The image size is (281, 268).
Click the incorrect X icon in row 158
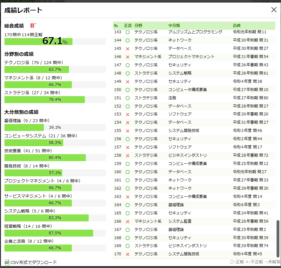[127, 155]
